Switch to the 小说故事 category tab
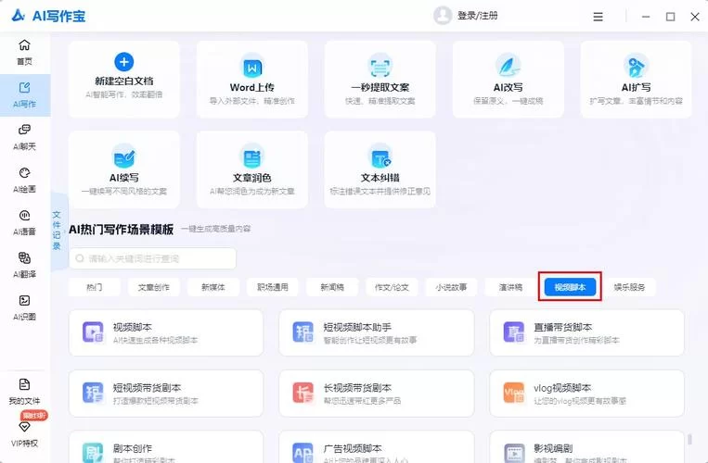Screen dimensions: 708x463 [451, 287]
